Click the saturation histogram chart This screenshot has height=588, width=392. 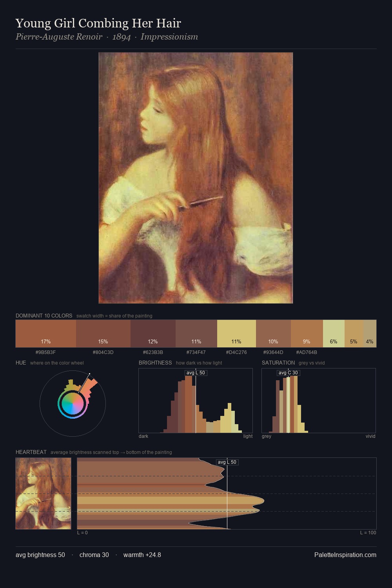click(319, 401)
